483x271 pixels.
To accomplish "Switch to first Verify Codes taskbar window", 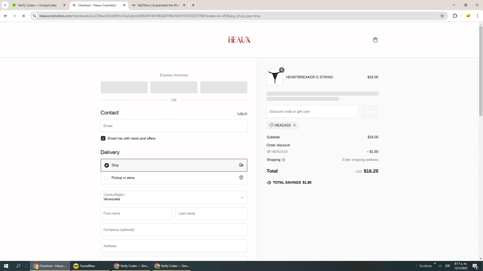I will pos(131,266).
